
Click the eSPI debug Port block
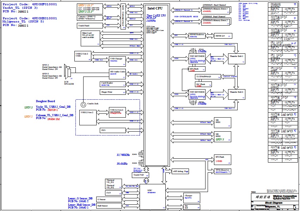tap(180, 171)
